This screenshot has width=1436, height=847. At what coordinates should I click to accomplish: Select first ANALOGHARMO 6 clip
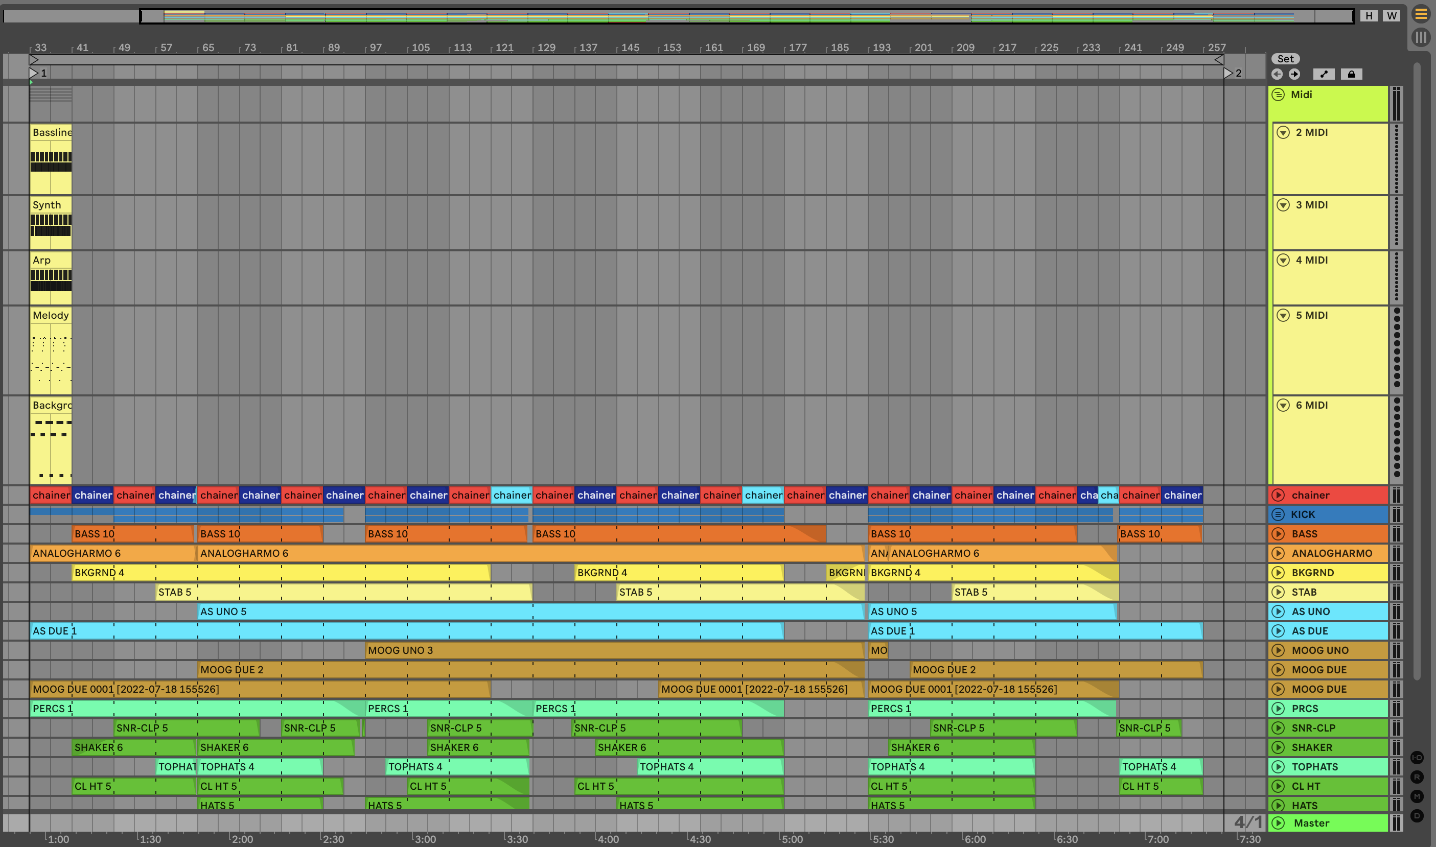tap(112, 554)
